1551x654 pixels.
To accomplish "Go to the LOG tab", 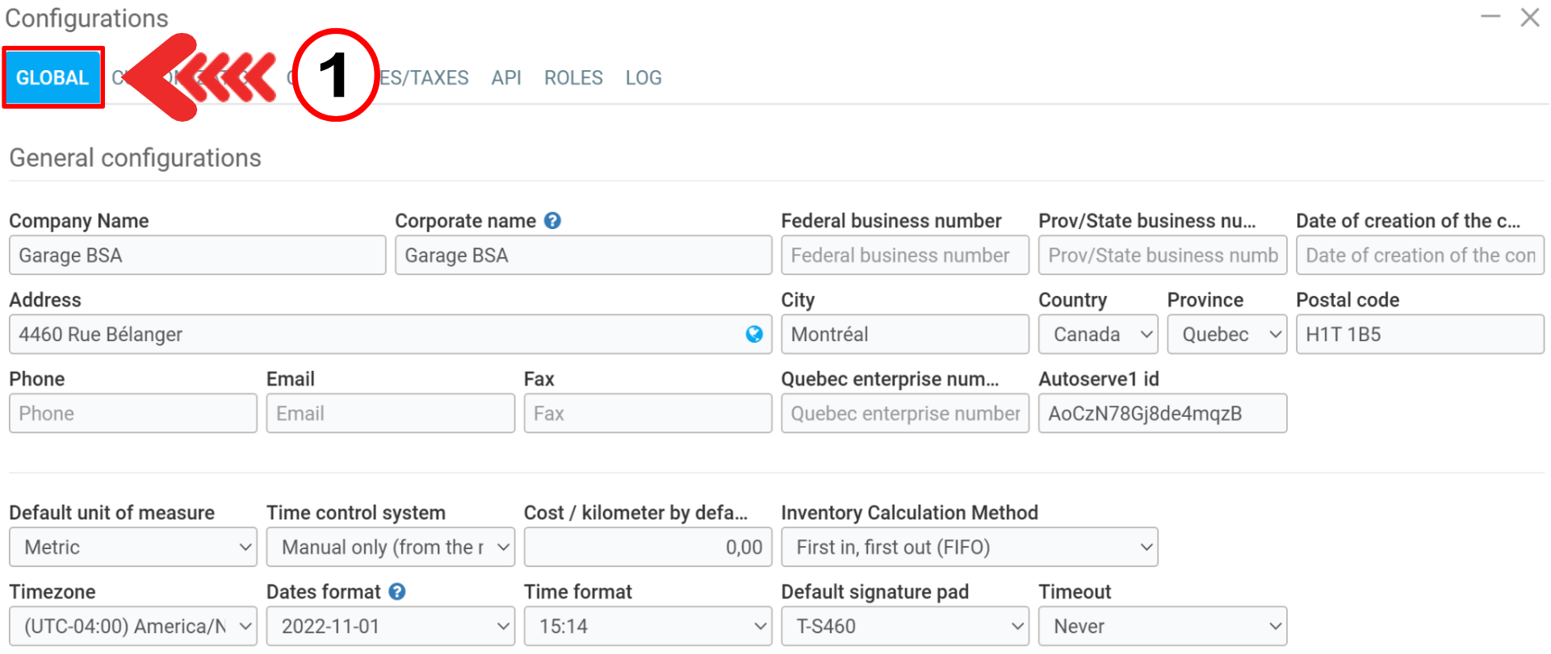I will pyautogui.click(x=643, y=78).
